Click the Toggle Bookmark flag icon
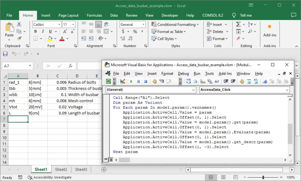The width and height of the screenshot is (301, 181). (265, 81)
